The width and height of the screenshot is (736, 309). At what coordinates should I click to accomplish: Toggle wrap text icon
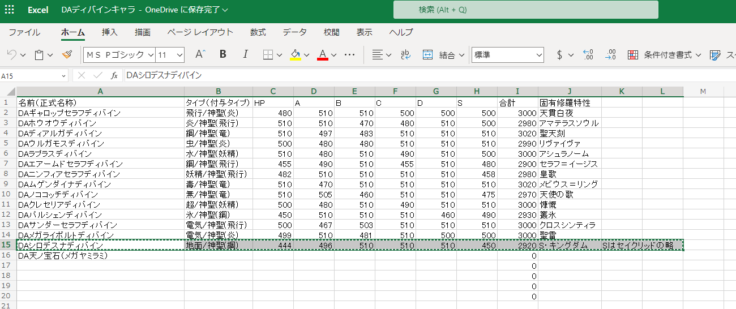click(405, 55)
